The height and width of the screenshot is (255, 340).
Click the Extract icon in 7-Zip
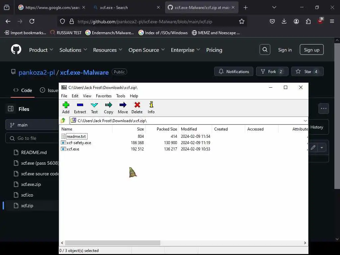80,105
